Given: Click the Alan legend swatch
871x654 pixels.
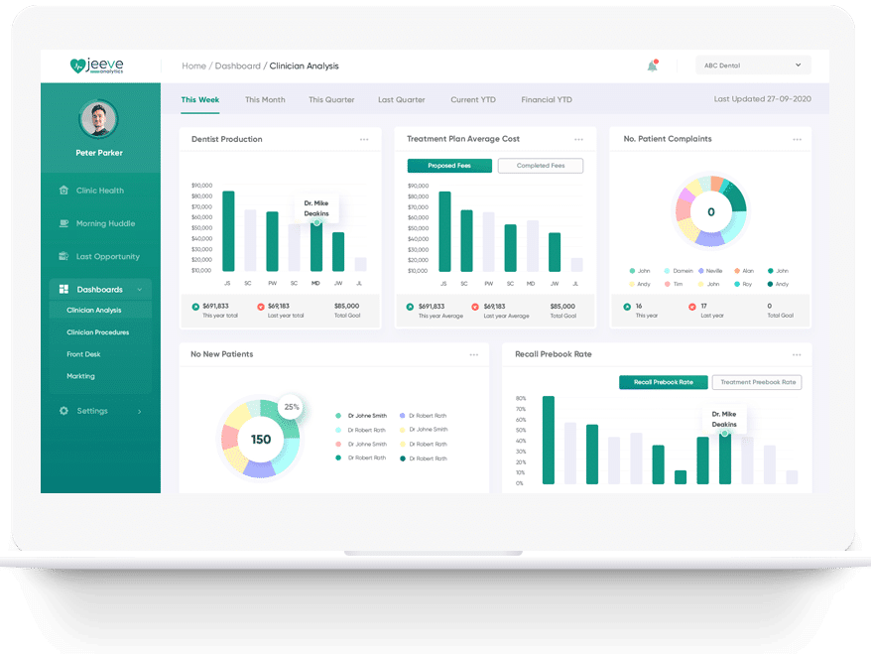Looking at the screenshot, I should tap(737, 271).
